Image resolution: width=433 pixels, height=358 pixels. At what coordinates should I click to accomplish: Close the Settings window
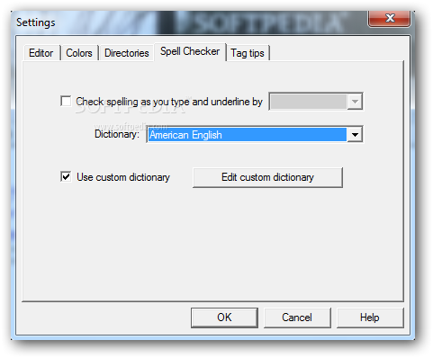click(390, 18)
